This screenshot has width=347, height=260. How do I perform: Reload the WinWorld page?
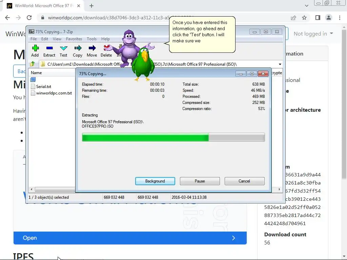29,18
